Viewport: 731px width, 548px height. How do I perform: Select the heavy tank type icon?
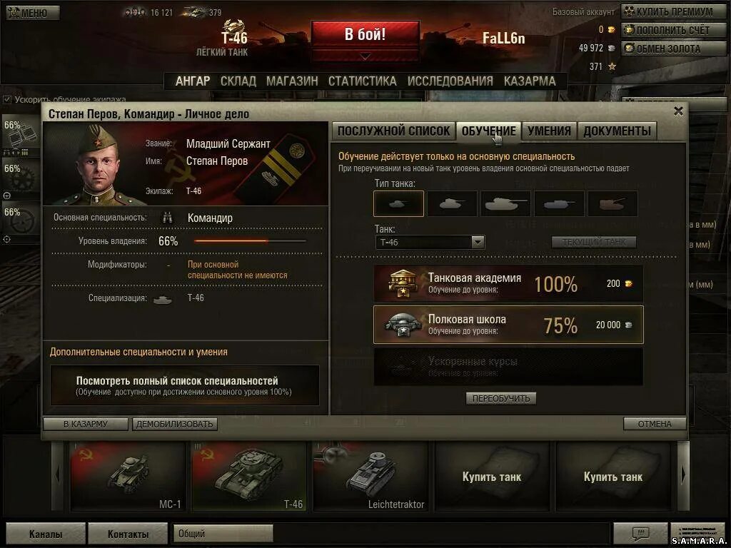pyautogui.click(x=506, y=203)
